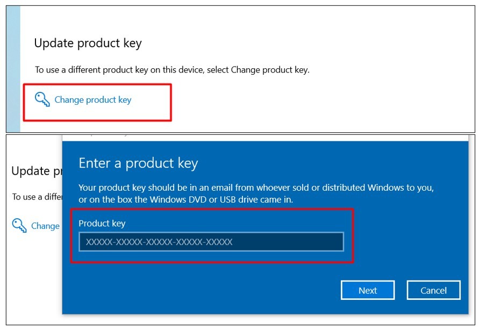Open the Change product key link

93,100
